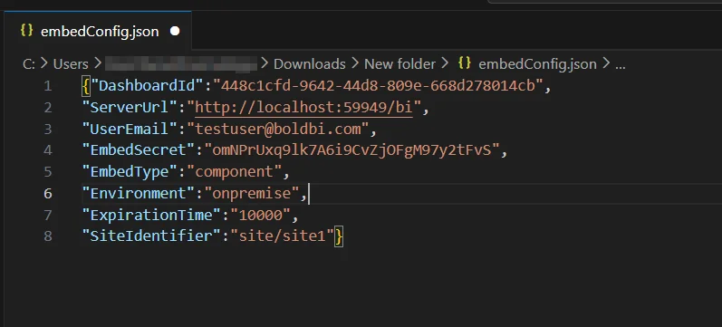This screenshot has height=327, width=722.
Task: Click the "site/site1" value
Action: coord(282,236)
